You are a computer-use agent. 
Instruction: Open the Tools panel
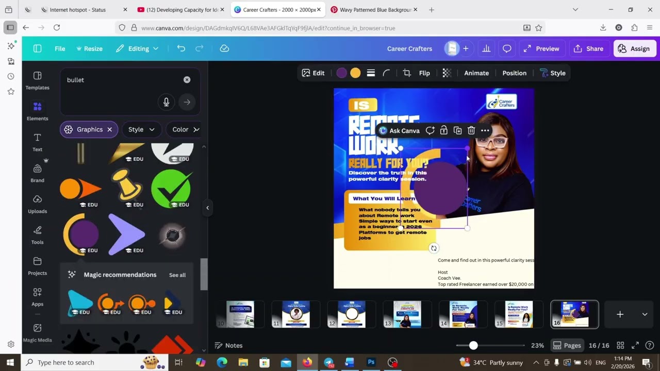pyautogui.click(x=37, y=235)
